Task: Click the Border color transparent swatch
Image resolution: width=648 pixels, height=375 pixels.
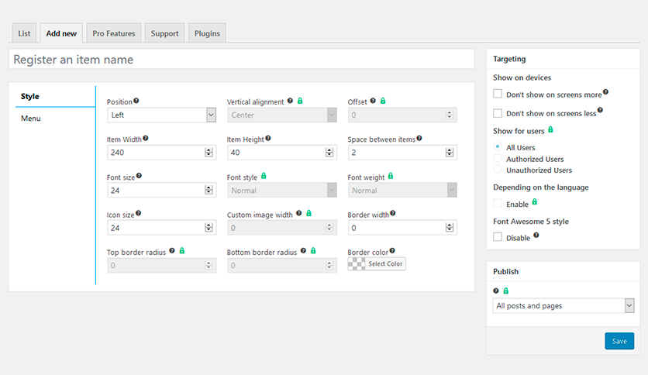Action: pyautogui.click(x=356, y=264)
